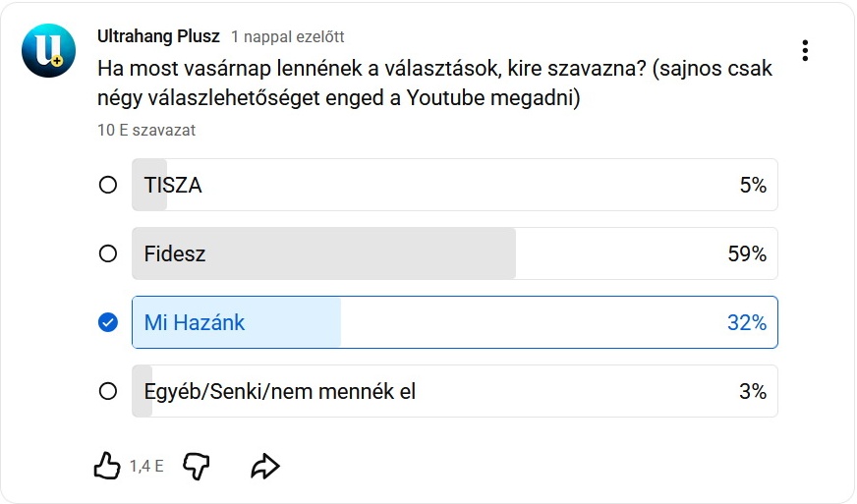Select the Egyéb/Senki/nem mennék el radio button
Viewport: 857px width, 504px height.
tap(108, 391)
